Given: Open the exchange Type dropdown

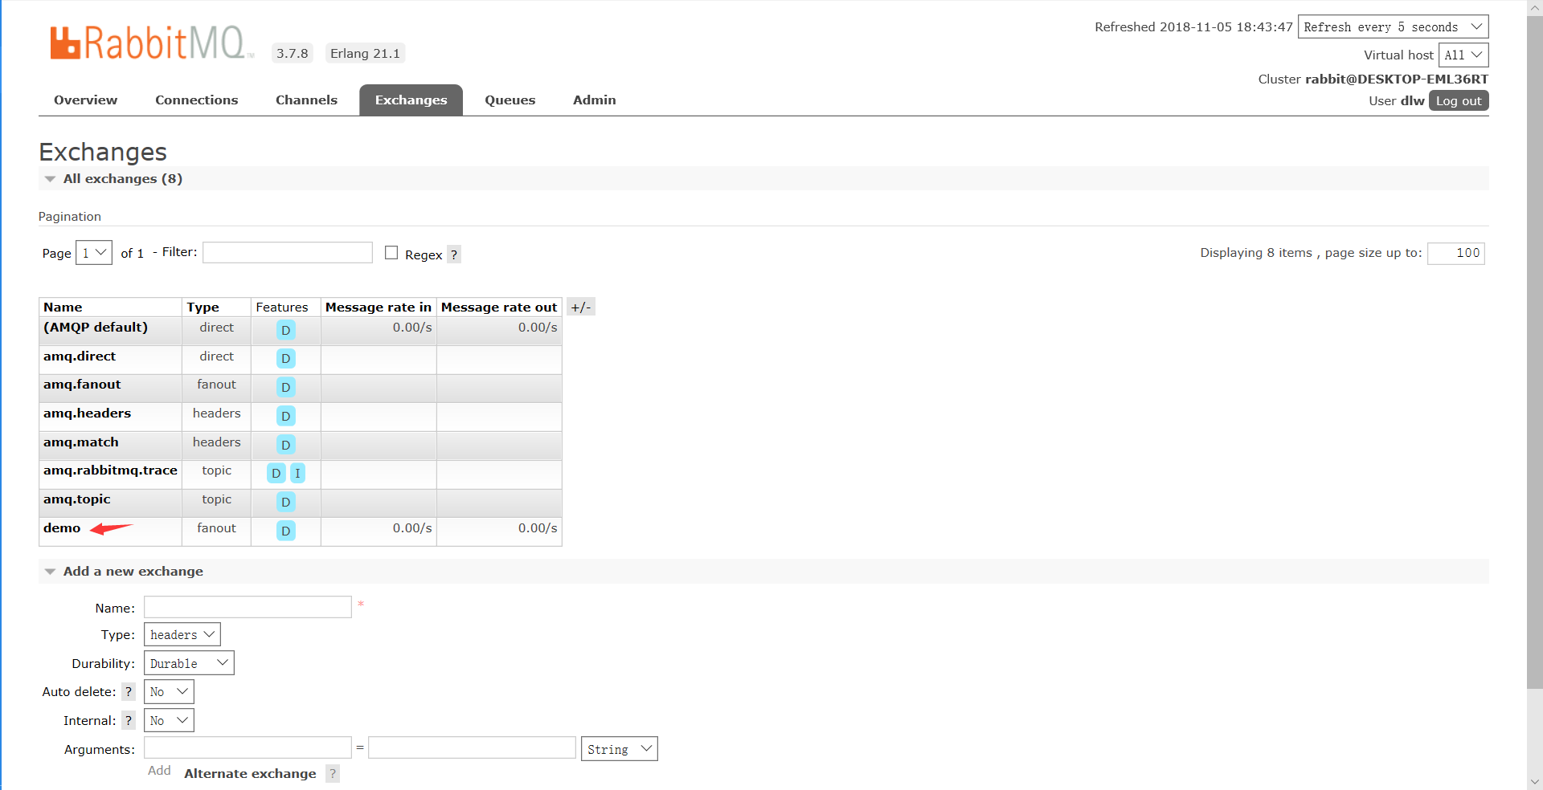Looking at the screenshot, I should [x=182, y=634].
